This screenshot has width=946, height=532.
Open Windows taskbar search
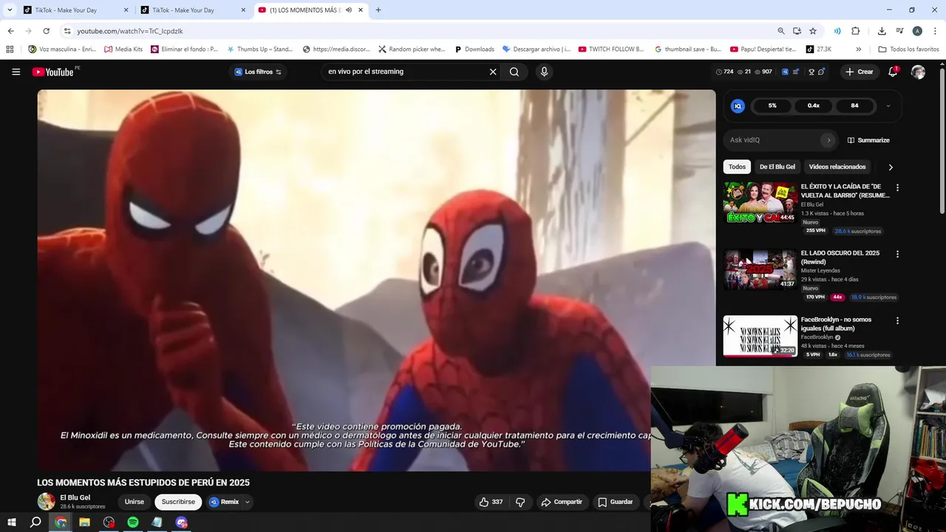tap(35, 522)
